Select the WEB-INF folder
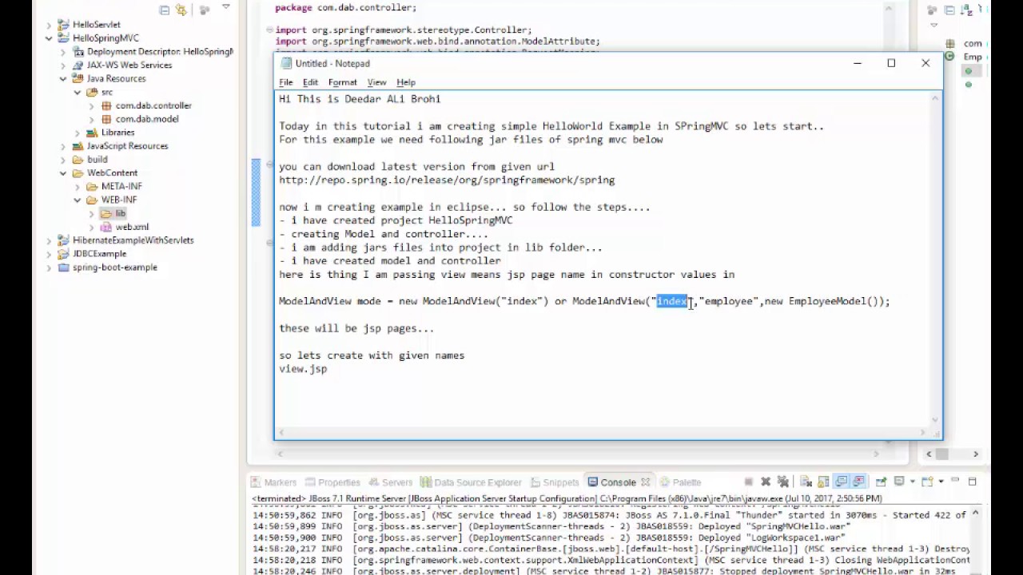The width and height of the screenshot is (1023, 575). (x=118, y=200)
